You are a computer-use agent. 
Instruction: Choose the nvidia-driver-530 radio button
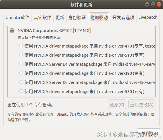tap(21, 91)
